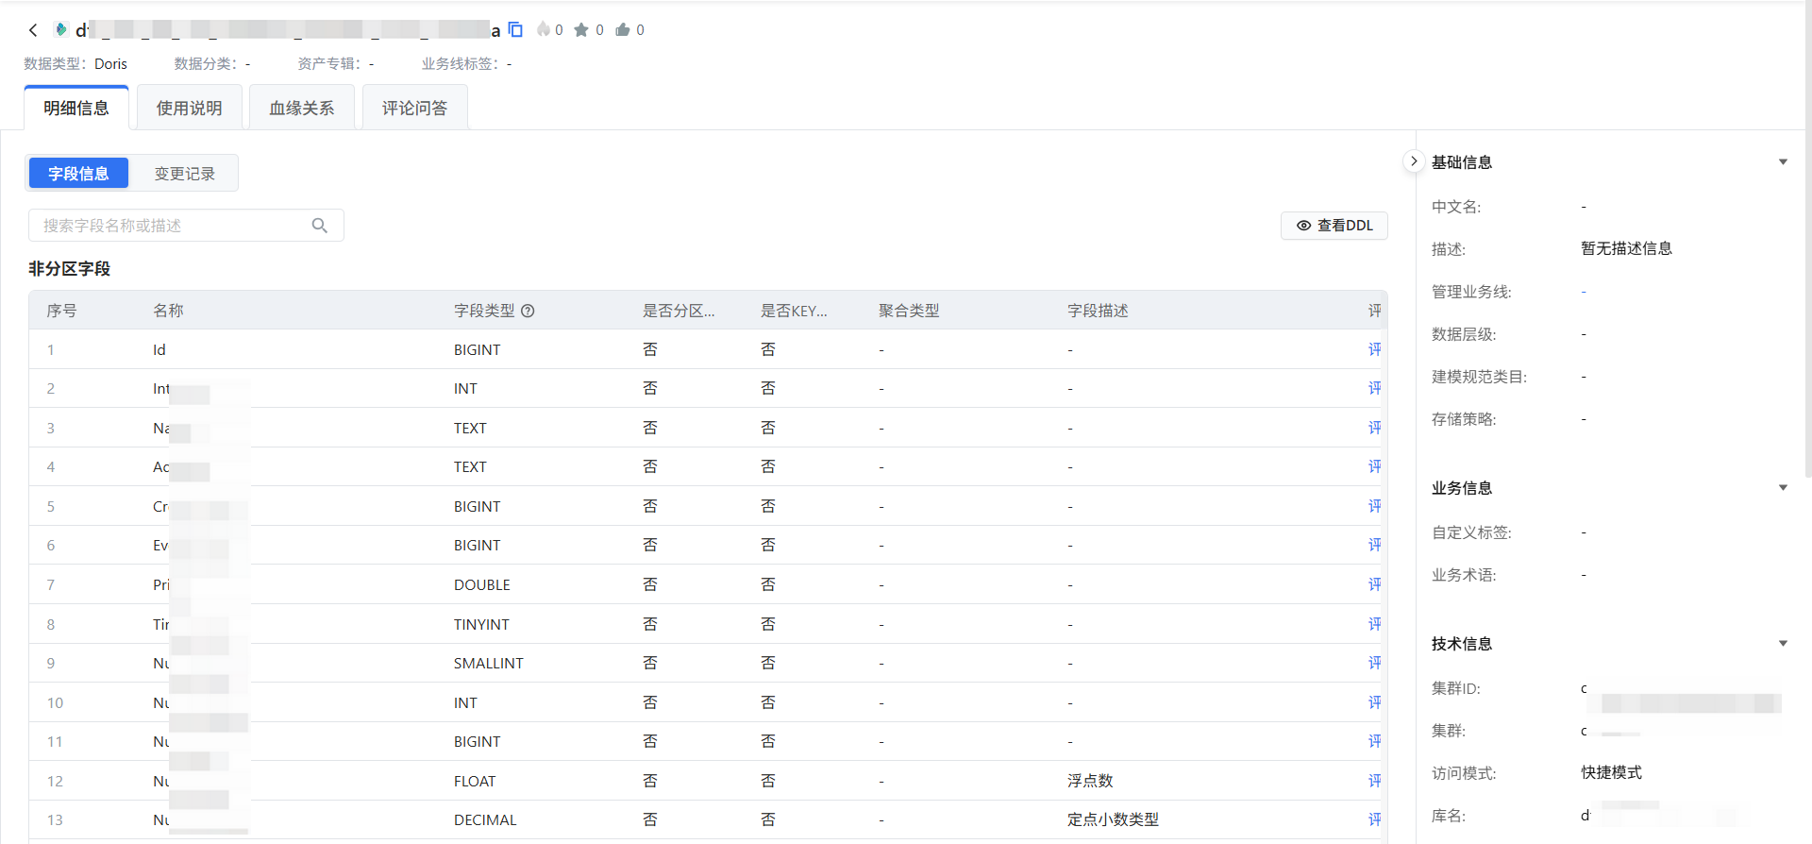The image size is (1812, 844).
Task: Focus the field name search box
Action: [175, 226]
